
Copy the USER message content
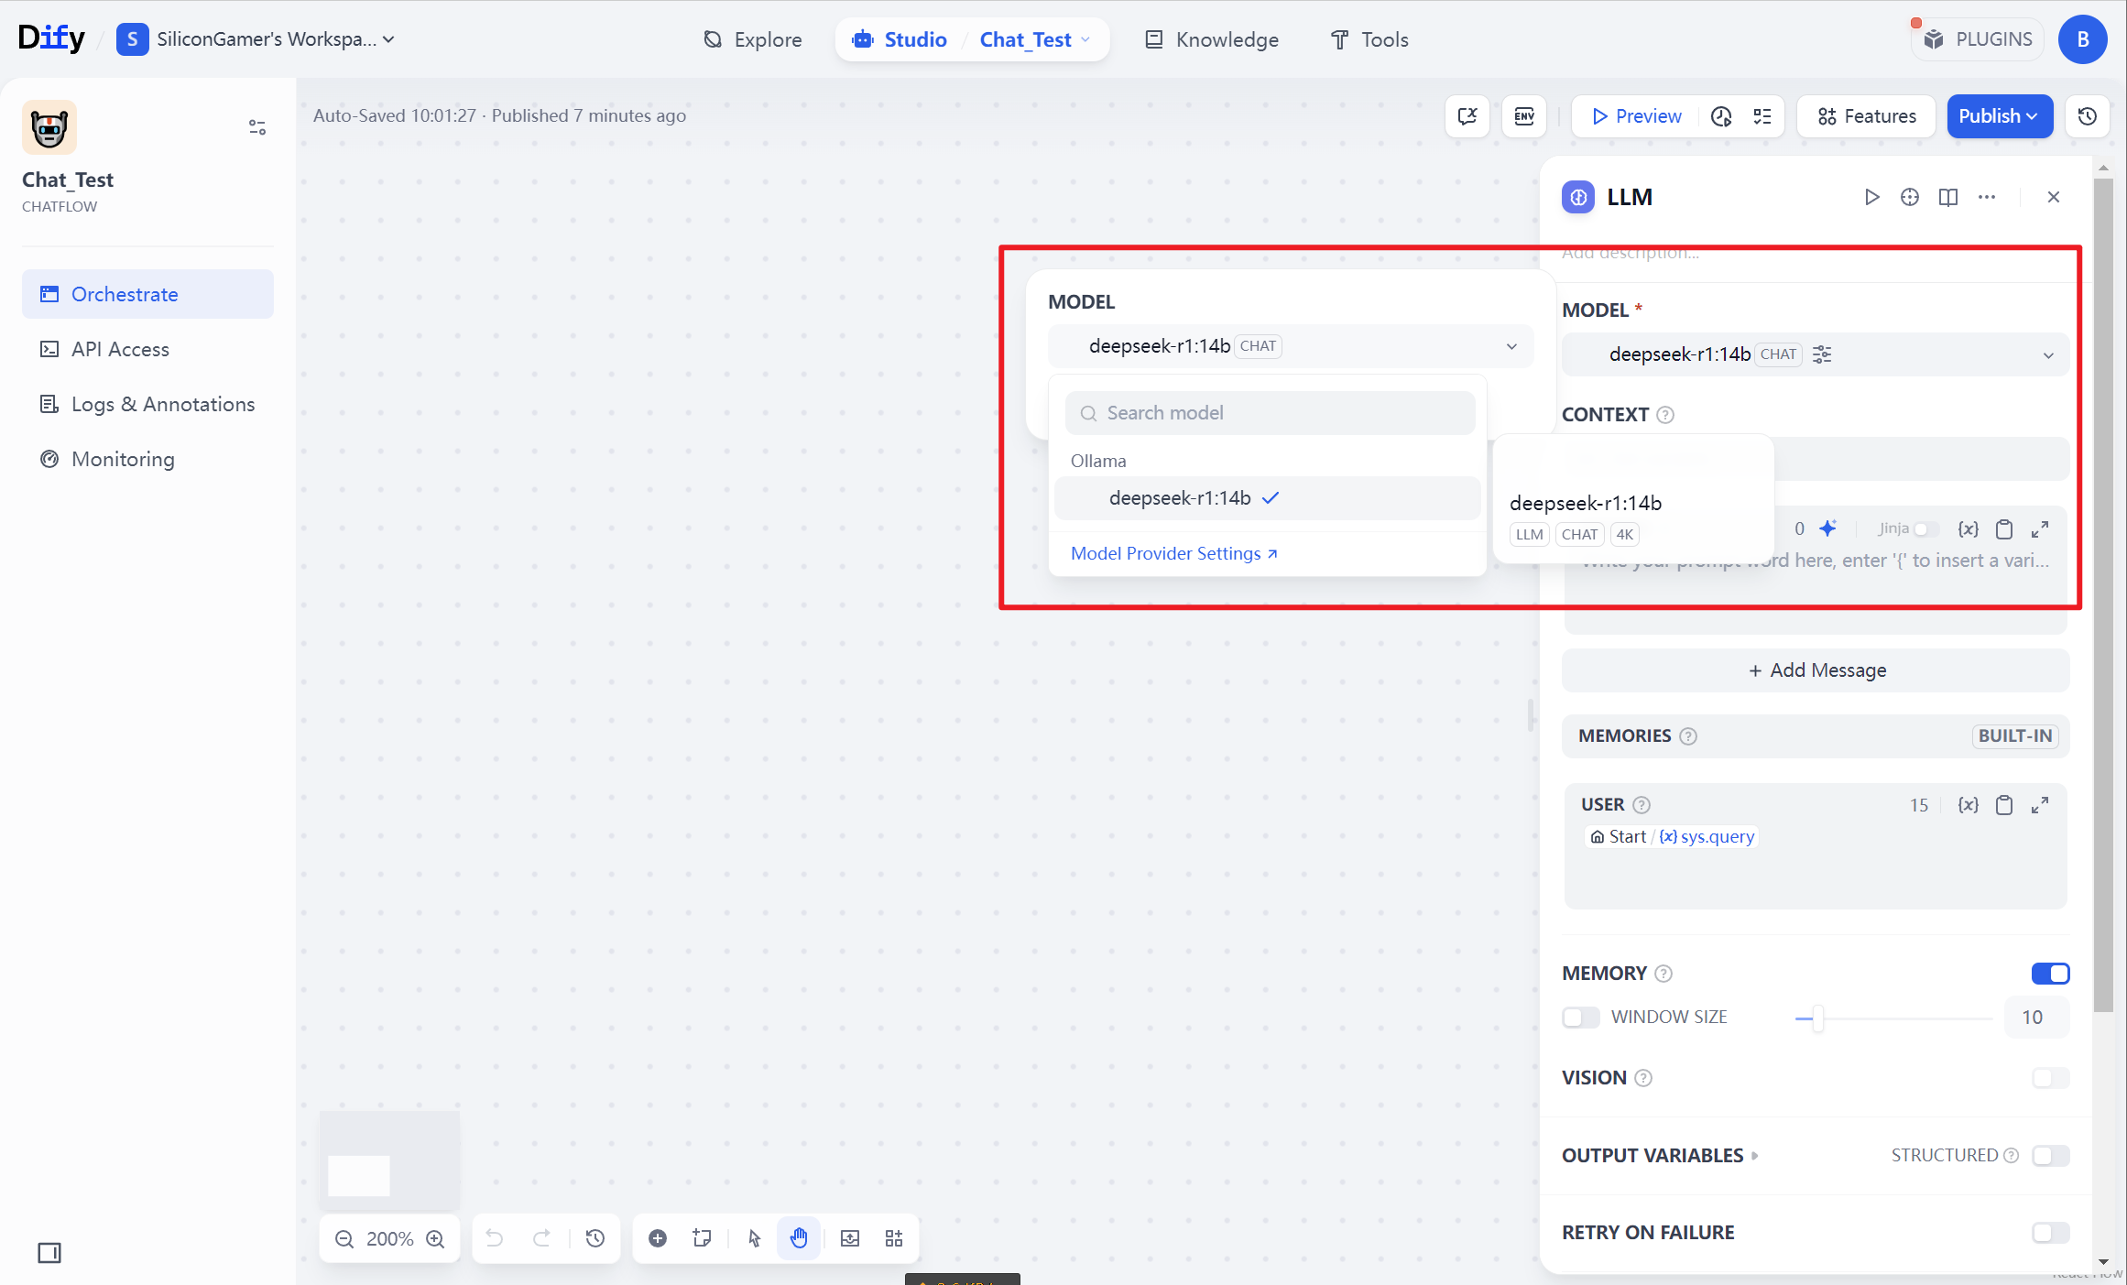pos(2004,805)
